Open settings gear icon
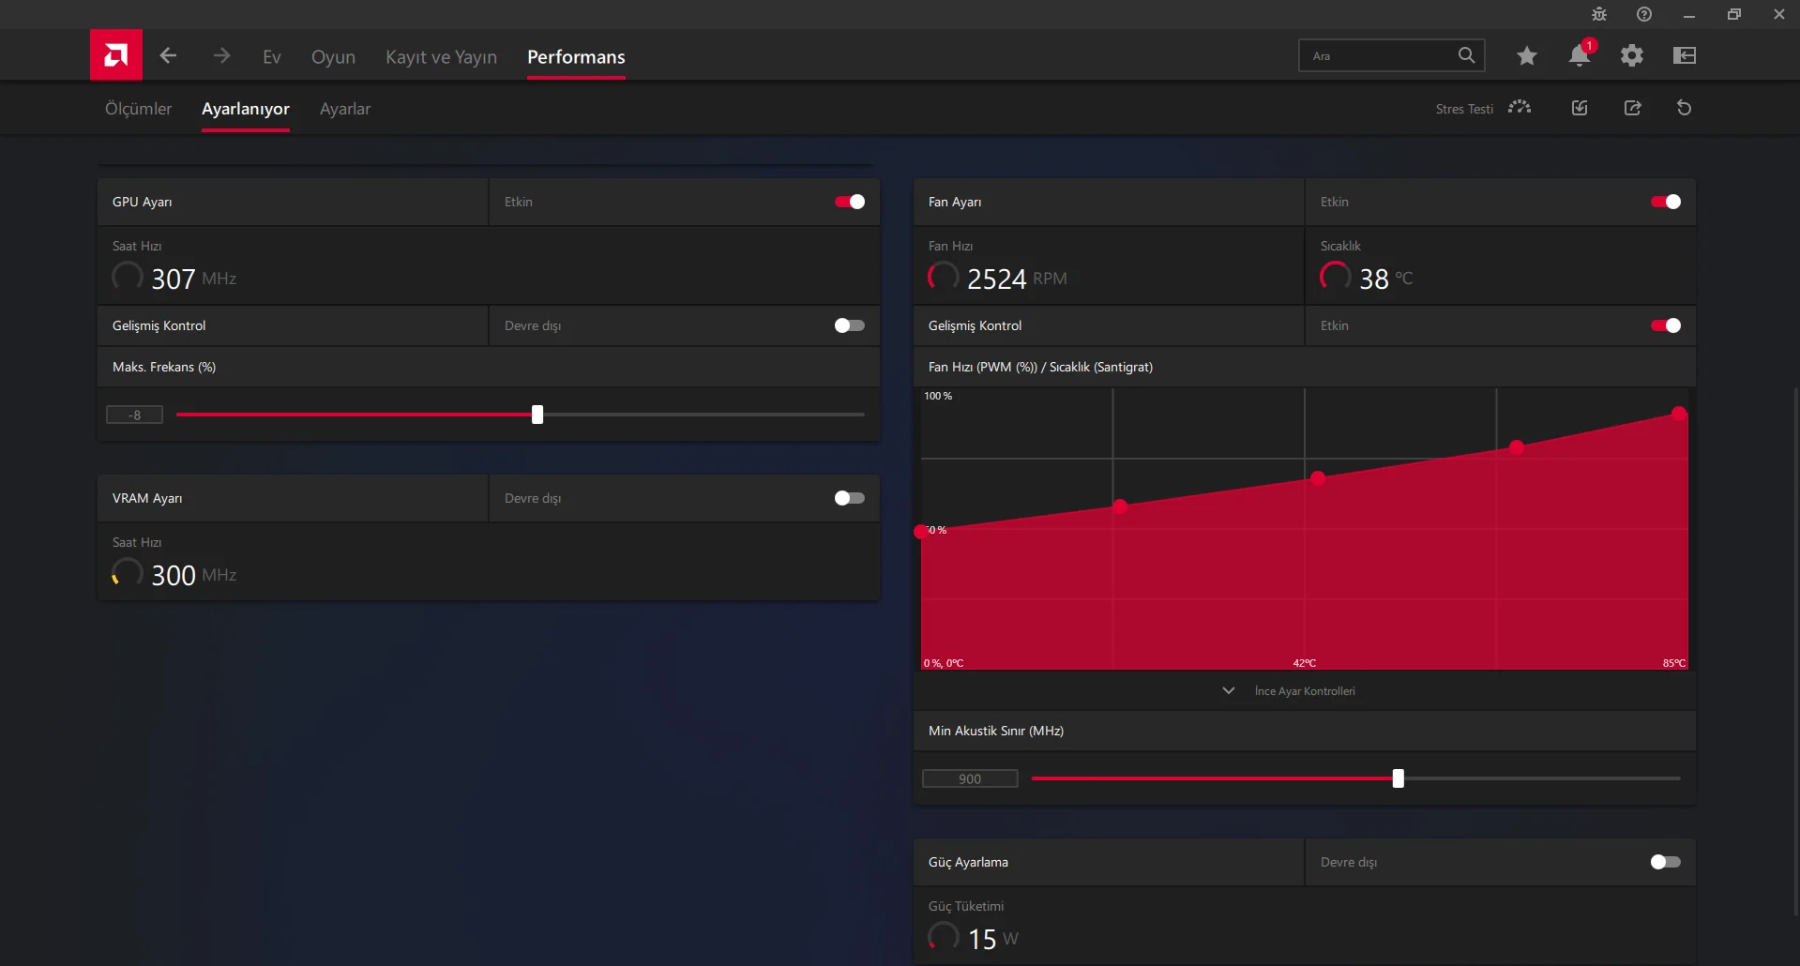The width and height of the screenshot is (1800, 966). pyautogui.click(x=1632, y=55)
